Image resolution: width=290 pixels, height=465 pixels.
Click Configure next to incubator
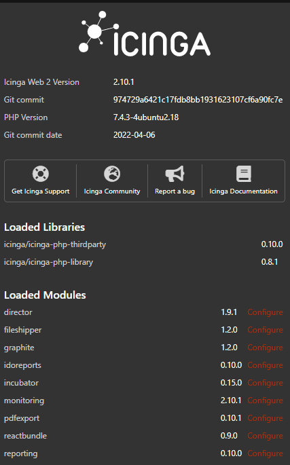point(265,383)
